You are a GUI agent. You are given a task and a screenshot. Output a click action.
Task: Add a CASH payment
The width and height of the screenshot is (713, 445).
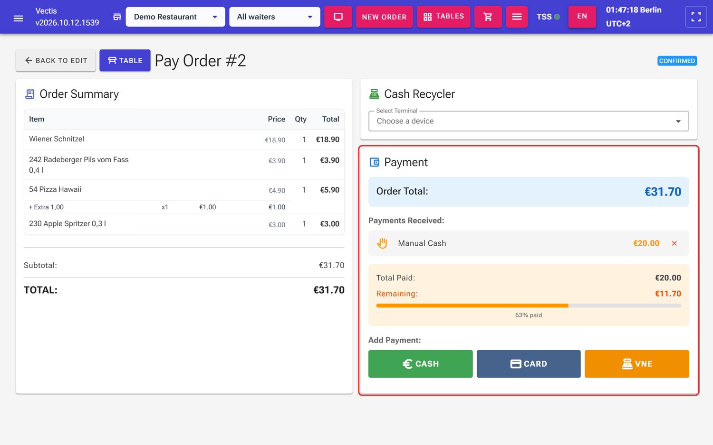tap(420, 364)
